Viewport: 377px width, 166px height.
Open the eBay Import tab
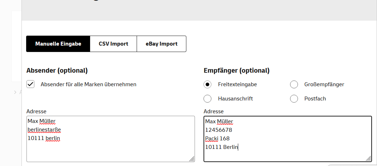(162, 44)
